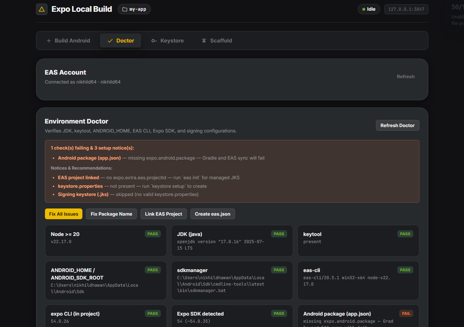464x327 pixels.
Task: Click ANDROID_HOME / ANDROID_SDK_ROOT card title
Action: 77,274
